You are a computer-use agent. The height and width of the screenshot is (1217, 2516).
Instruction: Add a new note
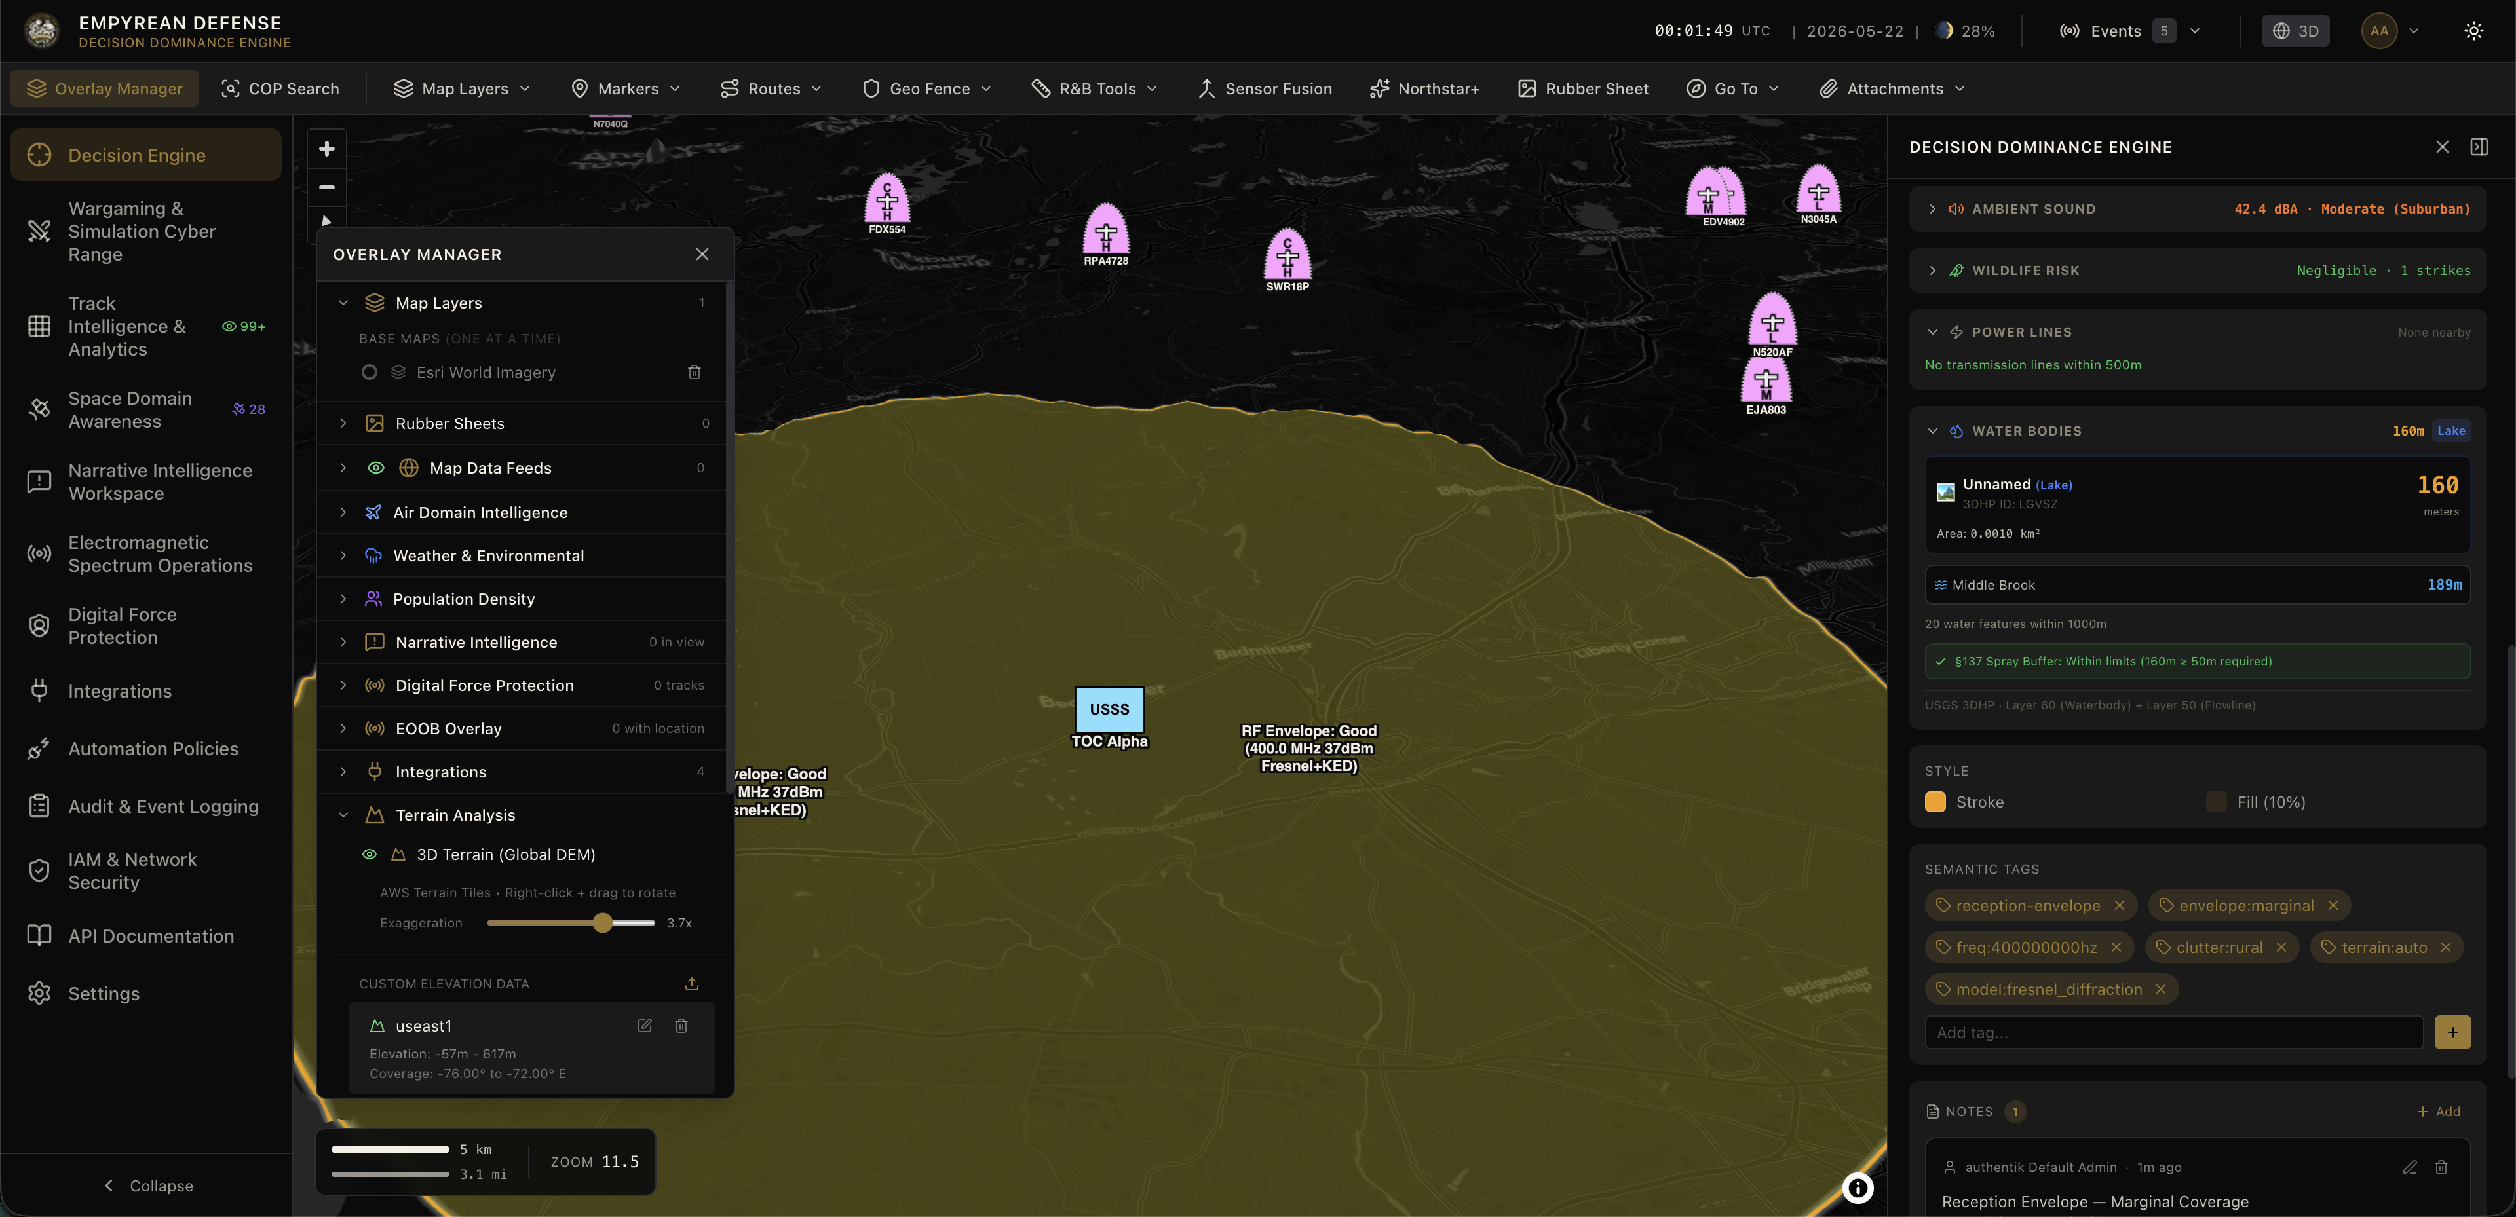pos(2439,1112)
